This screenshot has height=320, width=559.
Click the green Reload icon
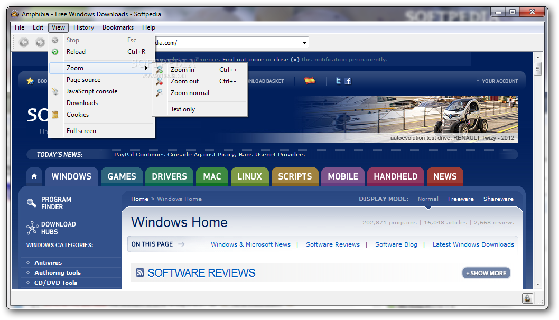click(x=55, y=52)
